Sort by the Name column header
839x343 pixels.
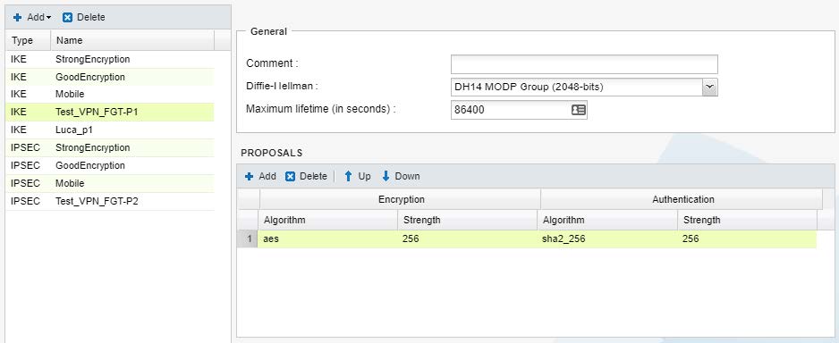(132, 40)
